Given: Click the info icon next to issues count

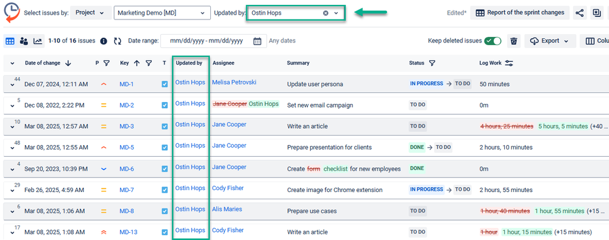Looking at the screenshot, I should click(104, 41).
